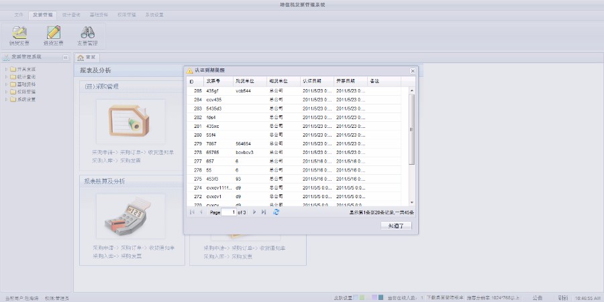Close the 认证到期提醒 dialog with X
The height and width of the screenshot is (302, 604).
[413, 71]
